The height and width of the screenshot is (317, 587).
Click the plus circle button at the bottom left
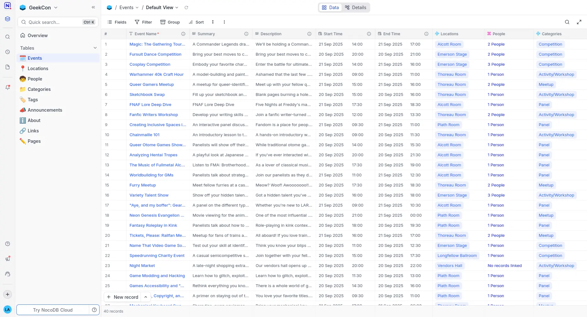click(8, 294)
